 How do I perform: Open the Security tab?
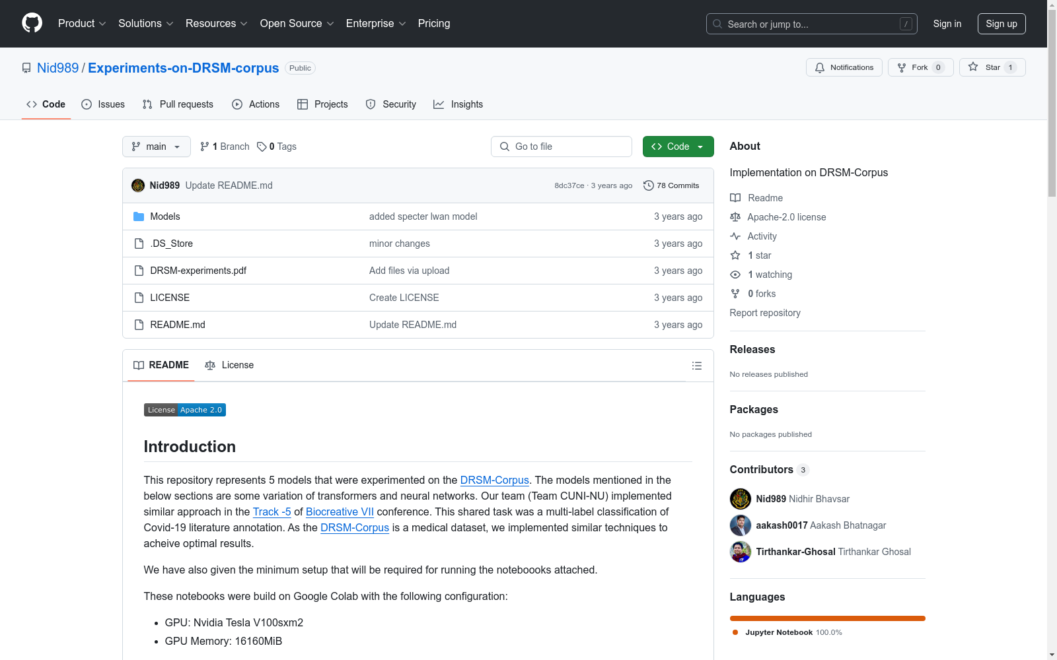point(391,104)
